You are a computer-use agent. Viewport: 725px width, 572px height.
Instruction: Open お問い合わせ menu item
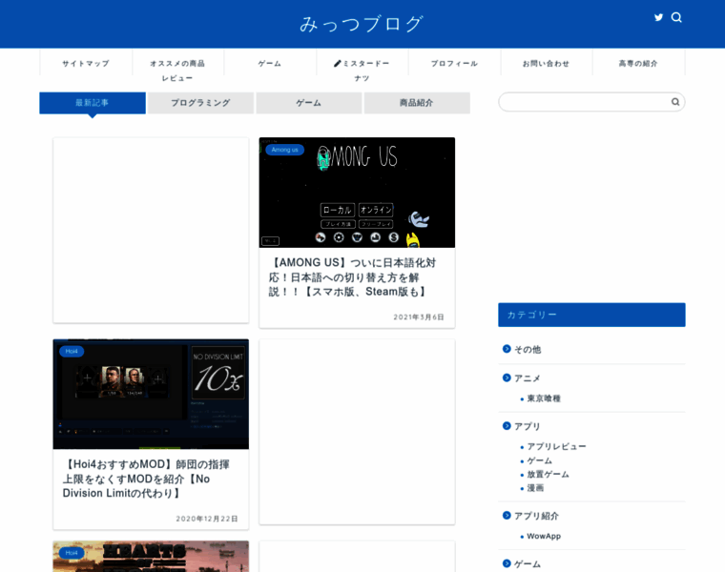pos(546,63)
